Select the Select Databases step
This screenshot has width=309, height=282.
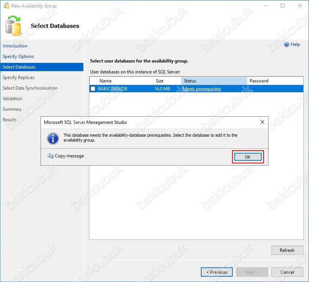(x=42, y=67)
